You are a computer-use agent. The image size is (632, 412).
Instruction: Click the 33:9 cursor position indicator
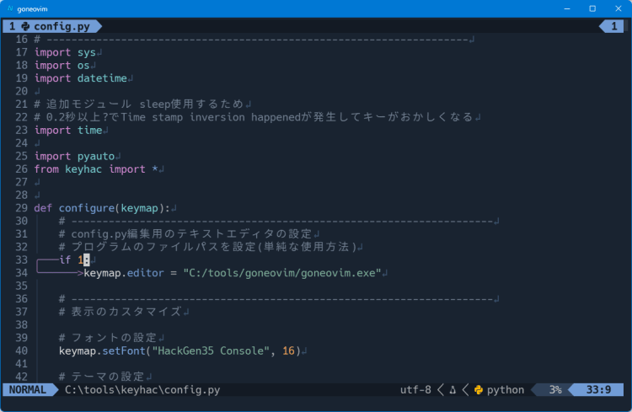click(x=598, y=390)
